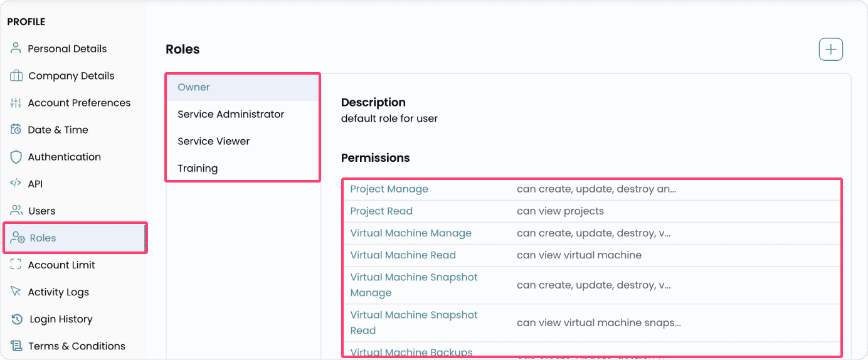This screenshot has width=868, height=360.
Task: Click the Project Manage permission link
Action: [x=389, y=189]
